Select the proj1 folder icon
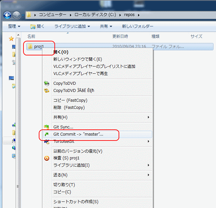 (x=30, y=46)
